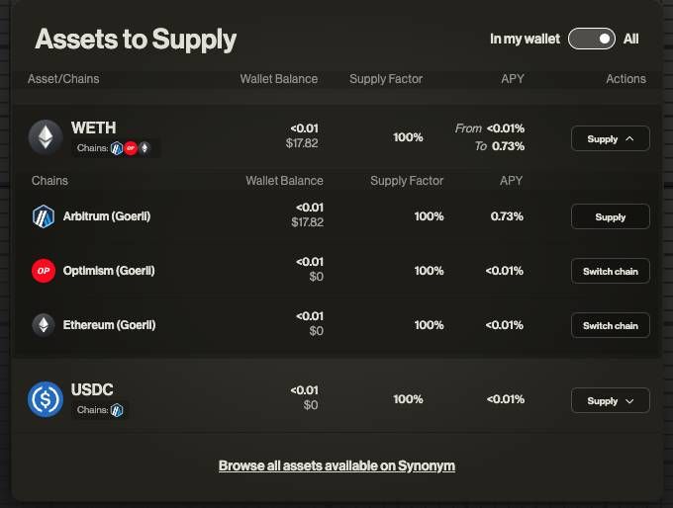The image size is (673, 508).
Task: Click small Arbitrum badge under USDC chains
Action: pyautogui.click(x=117, y=410)
